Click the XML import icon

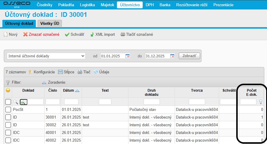pos(92,34)
